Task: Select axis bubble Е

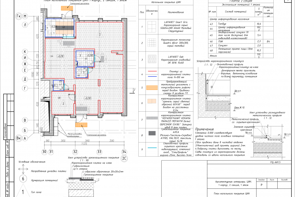Action: (25, 70)
